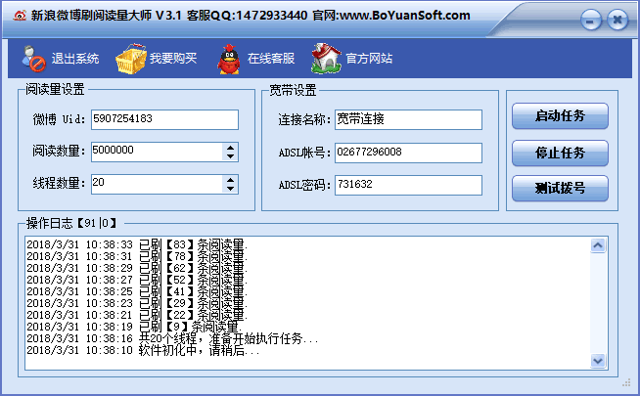Select log line 已刷【52】条阅读量

click(x=137, y=281)
